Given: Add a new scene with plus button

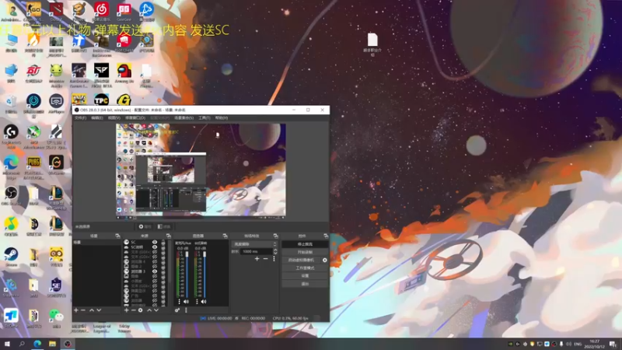Looking at the screenshot, I should coord(76,310).
